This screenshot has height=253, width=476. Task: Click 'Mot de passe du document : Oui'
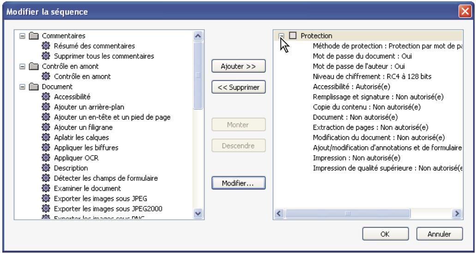point(362,56)
